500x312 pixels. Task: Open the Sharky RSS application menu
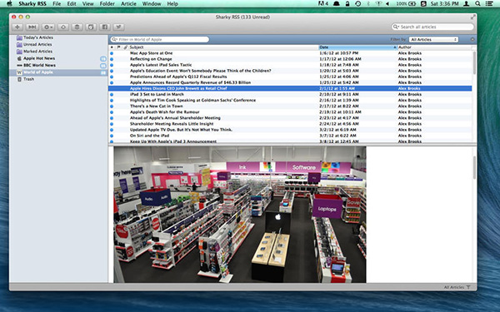pyautogui.click(x=32, y=4)
